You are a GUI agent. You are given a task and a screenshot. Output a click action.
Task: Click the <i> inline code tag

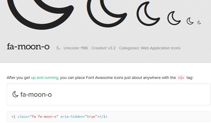(x=181, y=78)
